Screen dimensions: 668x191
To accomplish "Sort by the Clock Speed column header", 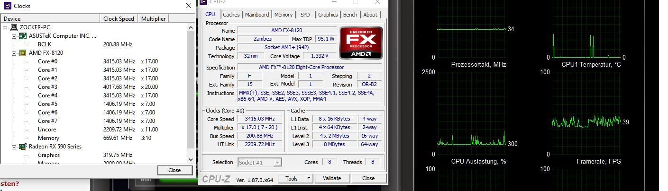I will click(x=119, y=19).
